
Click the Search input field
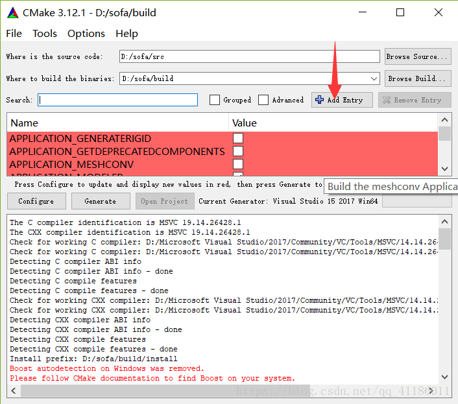pos(117,100)
